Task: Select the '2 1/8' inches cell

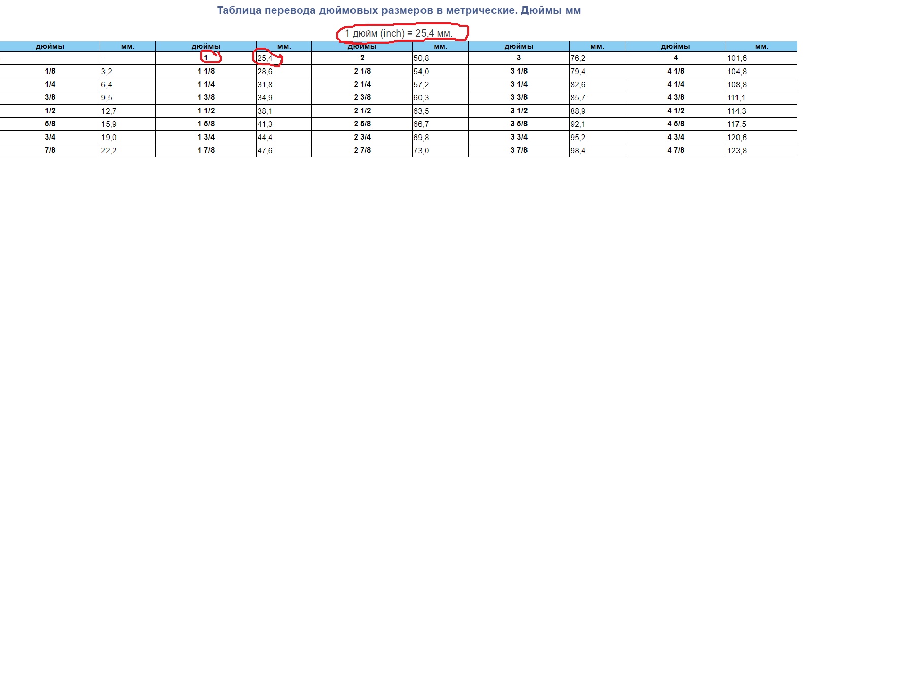Action: click(x=362, y=71)
